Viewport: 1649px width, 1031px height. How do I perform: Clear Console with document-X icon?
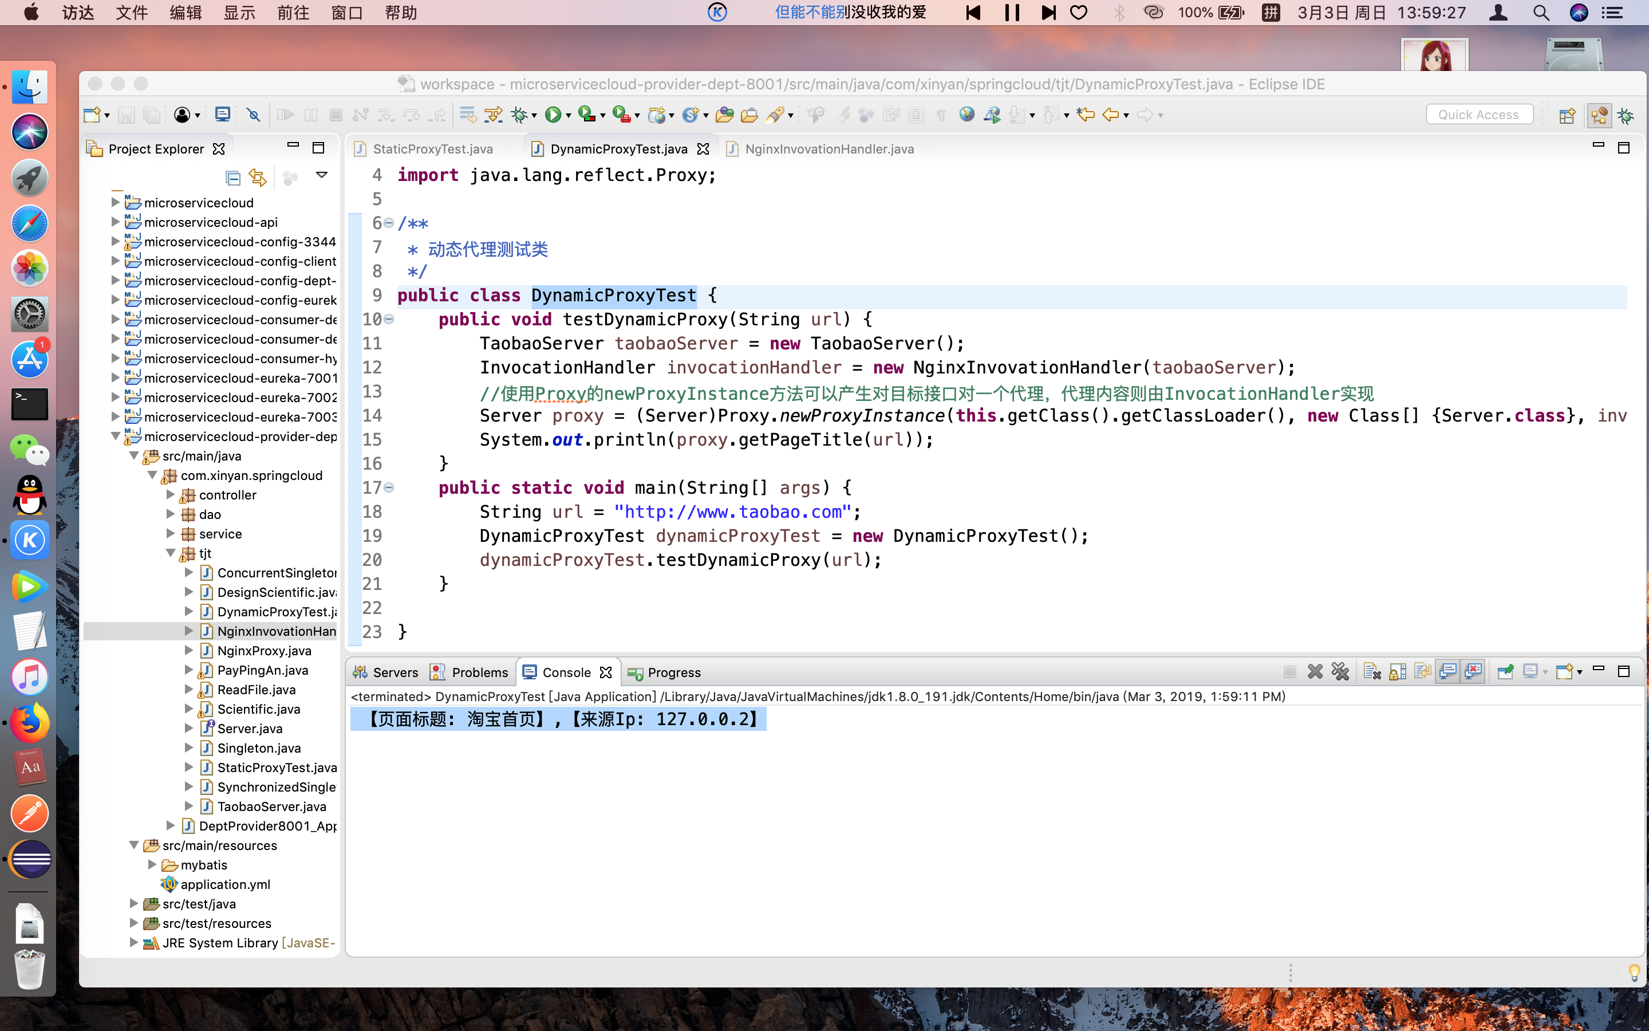1372,672
